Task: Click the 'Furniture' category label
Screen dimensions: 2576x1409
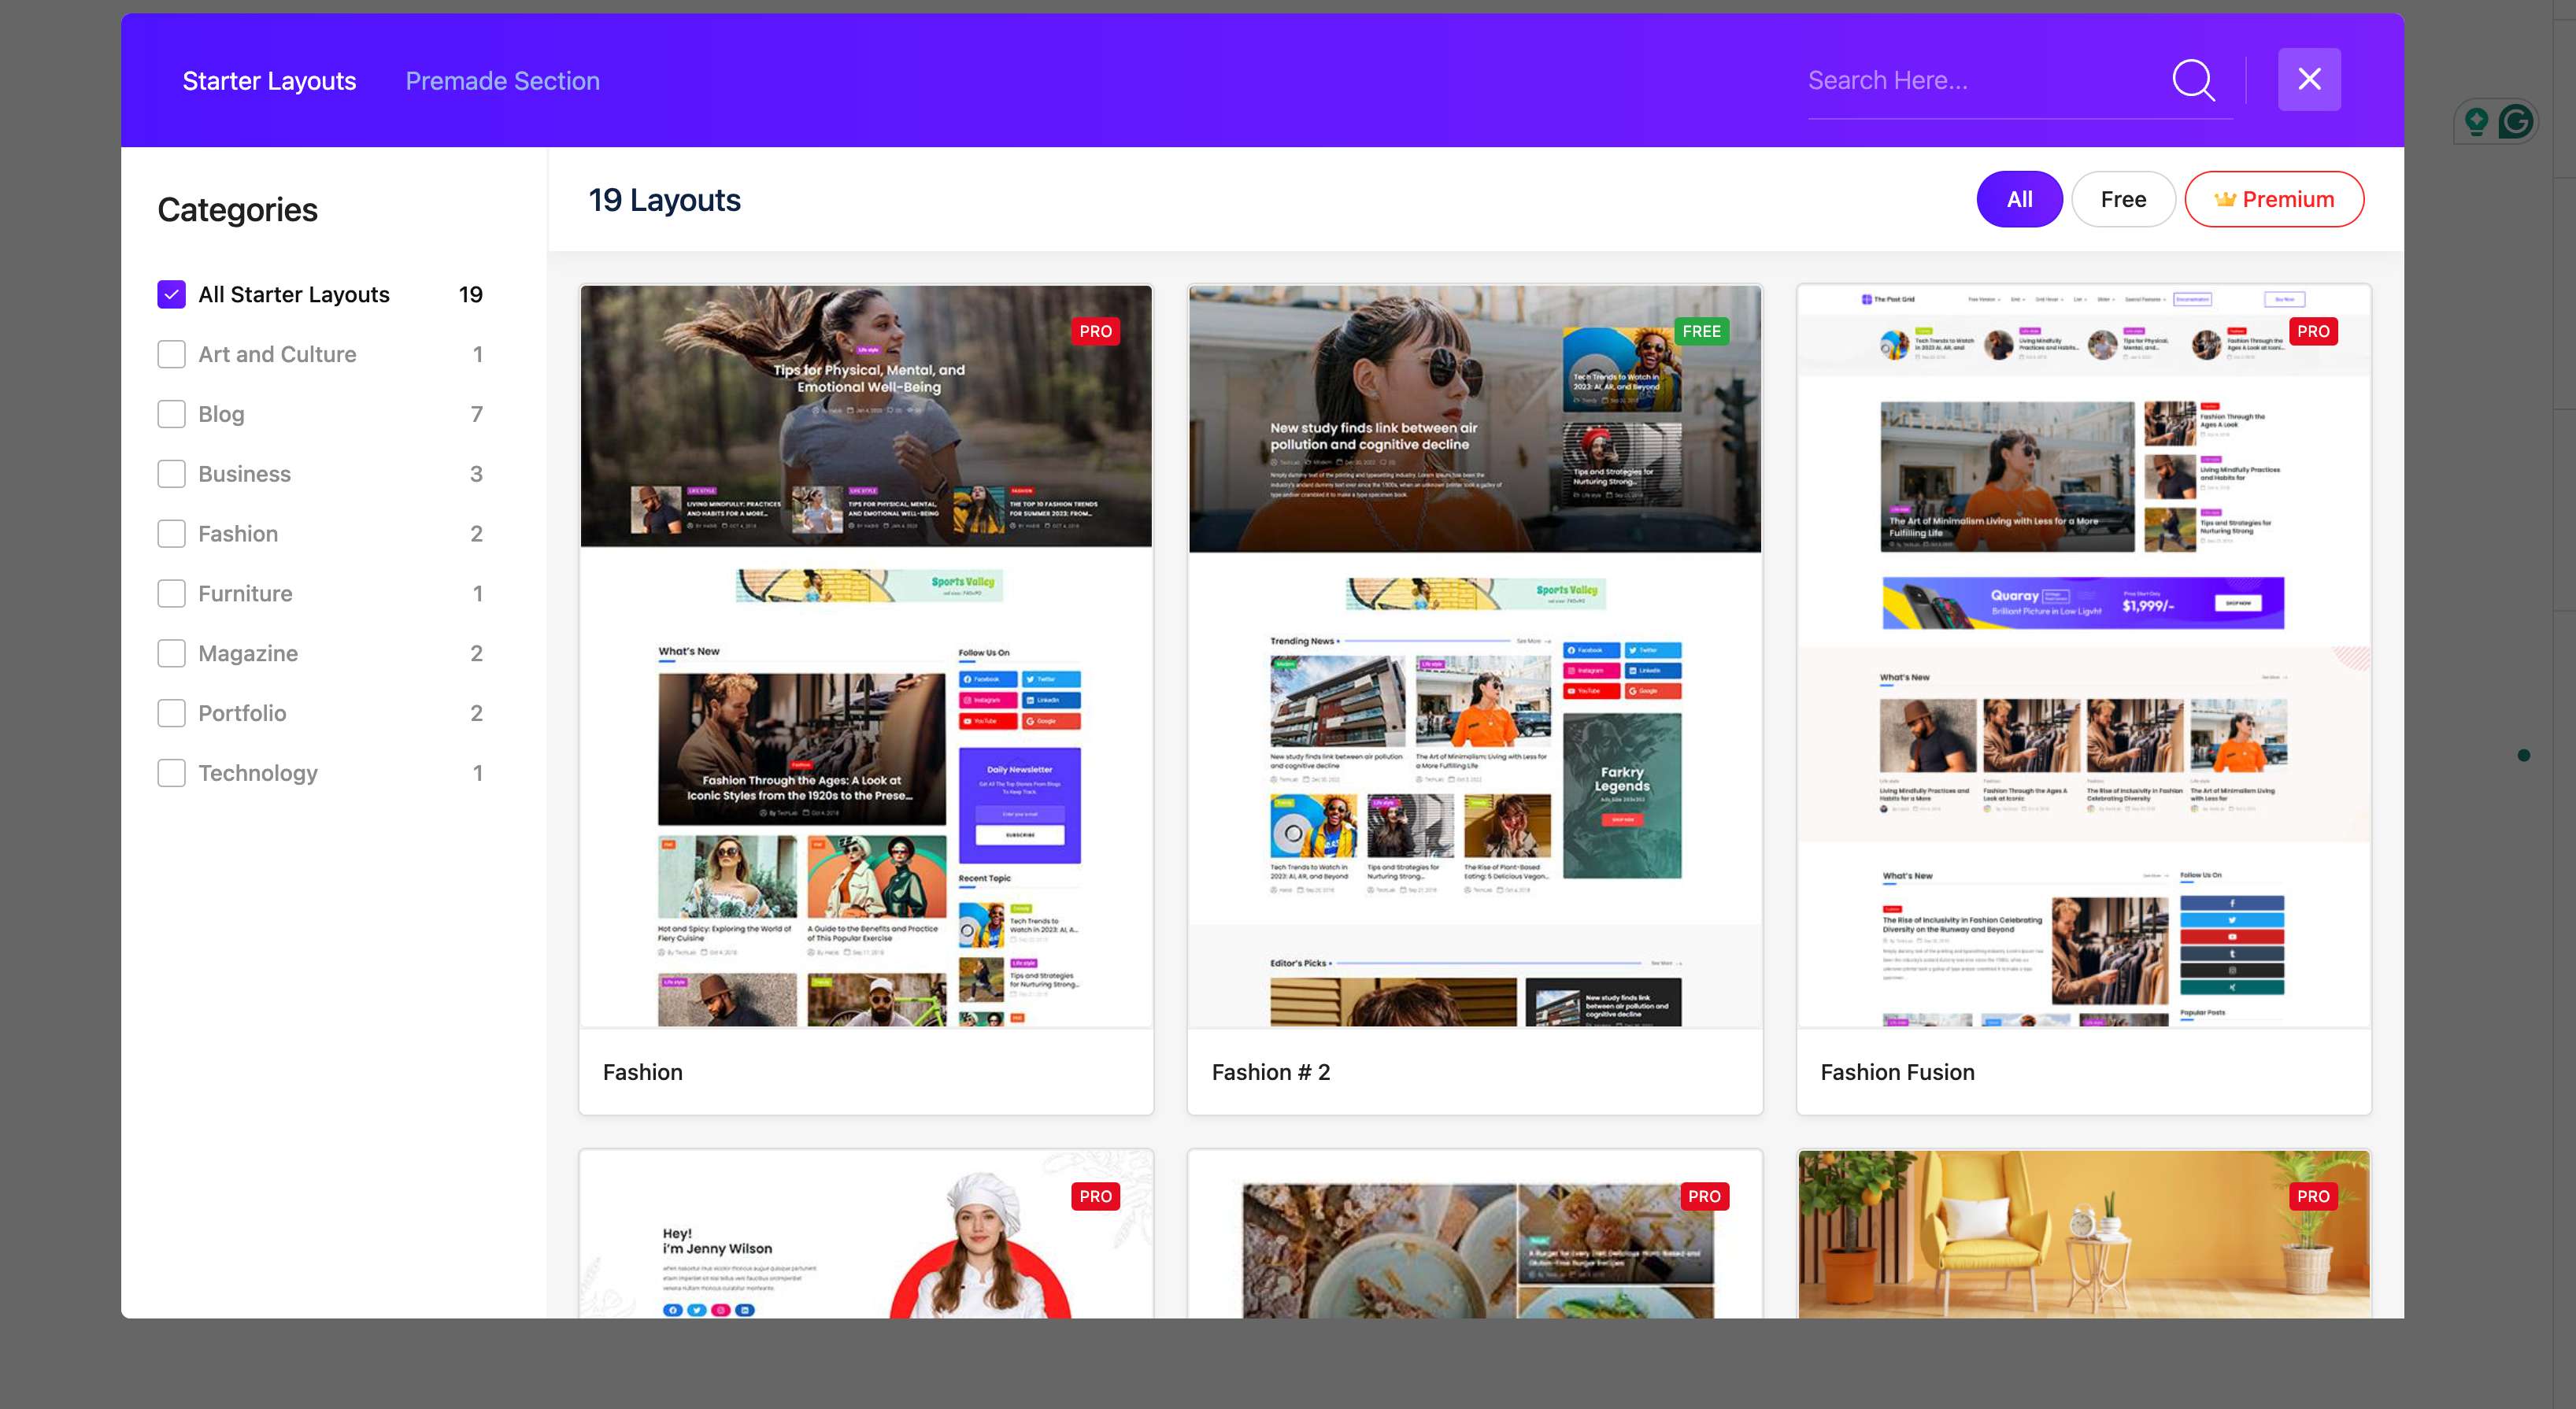Action: click(x=245, y=594)
